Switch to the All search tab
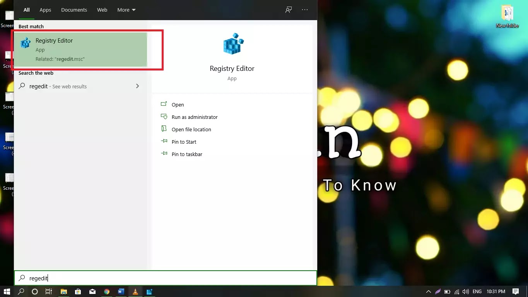This screenshot has width=528, height=297. pos(26,10)
